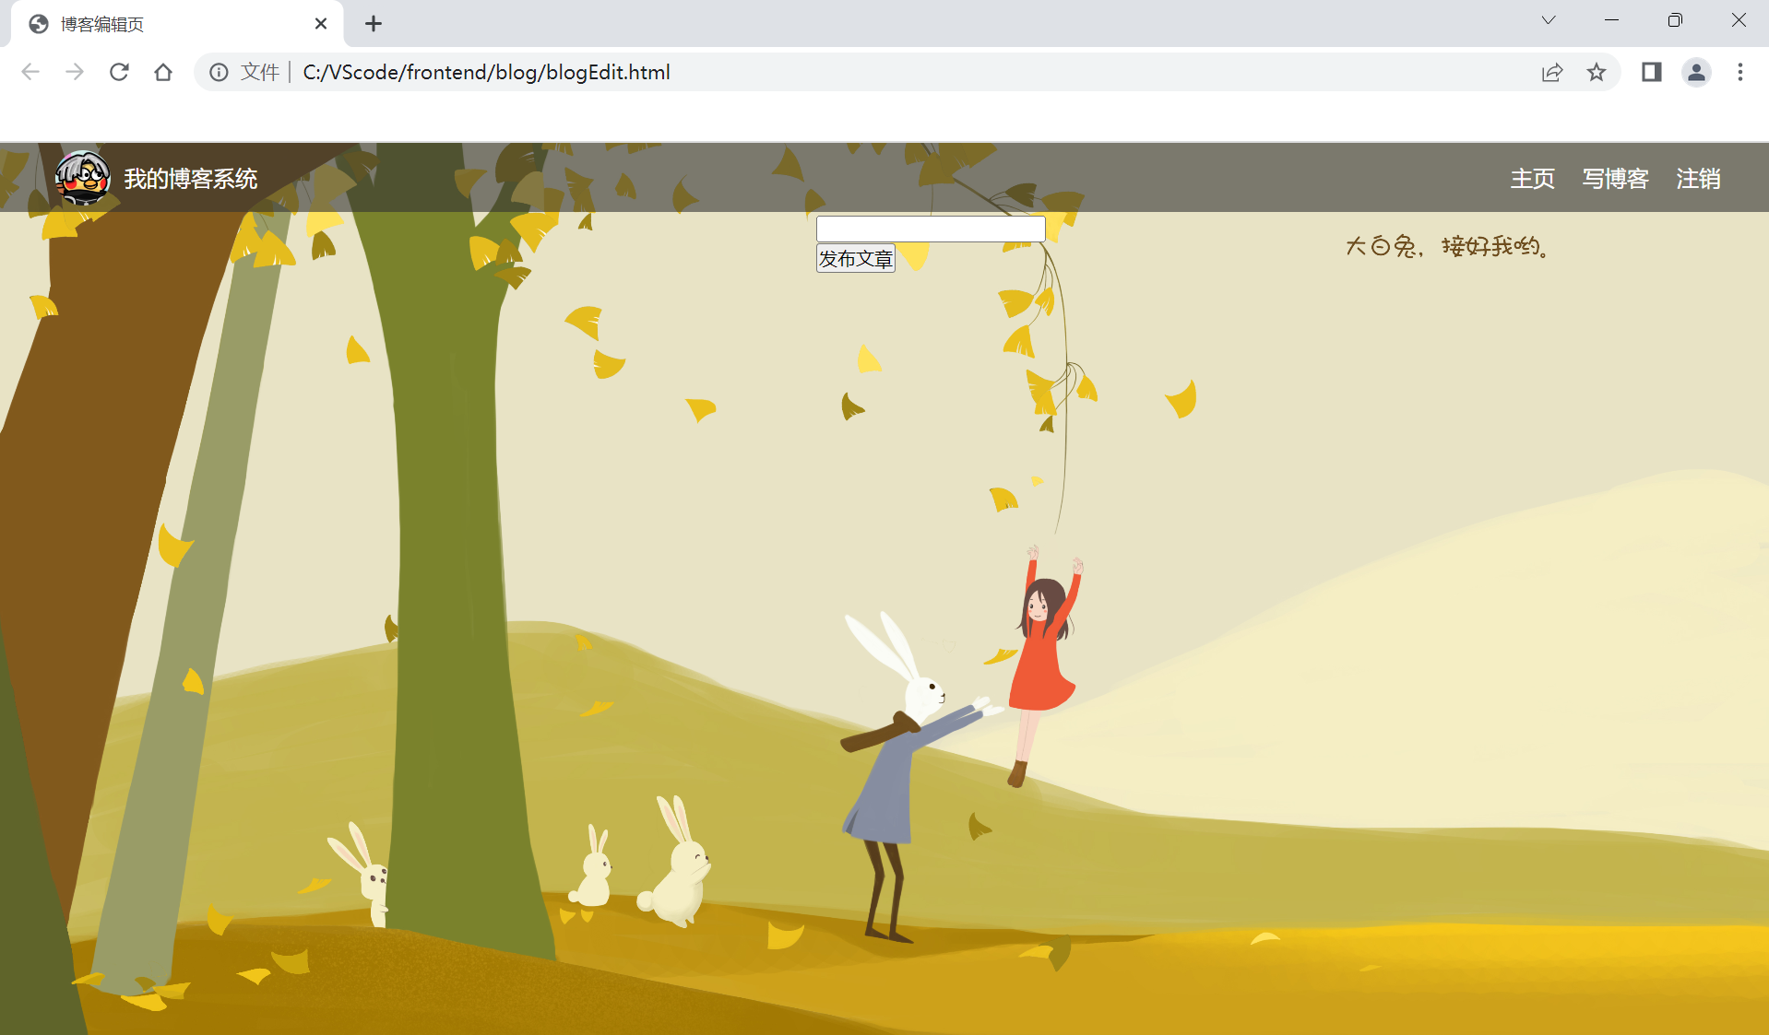Bookmark this page with the star icon
1769x1035 pixels.
pyautogui.click(x=1597, y=72)
